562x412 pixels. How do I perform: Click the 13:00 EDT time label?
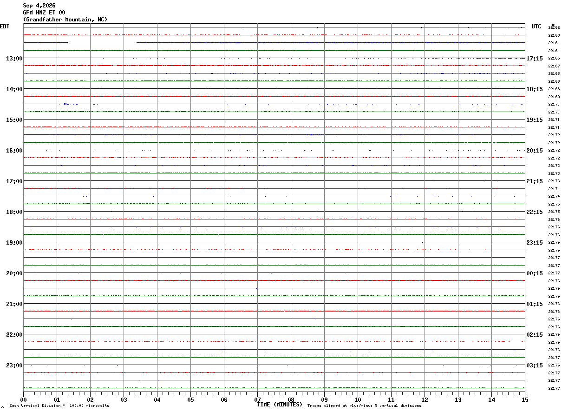pos(14,58)
